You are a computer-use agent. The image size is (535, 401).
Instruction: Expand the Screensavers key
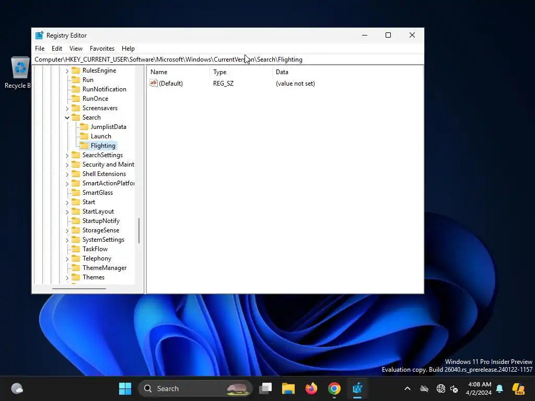(67, 109)
